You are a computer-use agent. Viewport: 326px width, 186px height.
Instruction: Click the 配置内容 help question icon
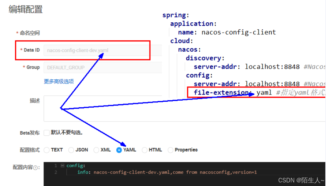(x=36, y=168)
